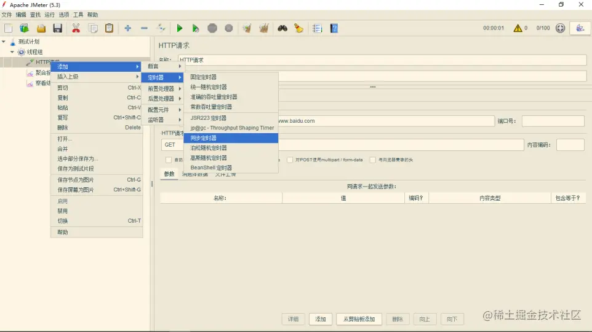Click the Open file folder icon

(x=41, y=28)
